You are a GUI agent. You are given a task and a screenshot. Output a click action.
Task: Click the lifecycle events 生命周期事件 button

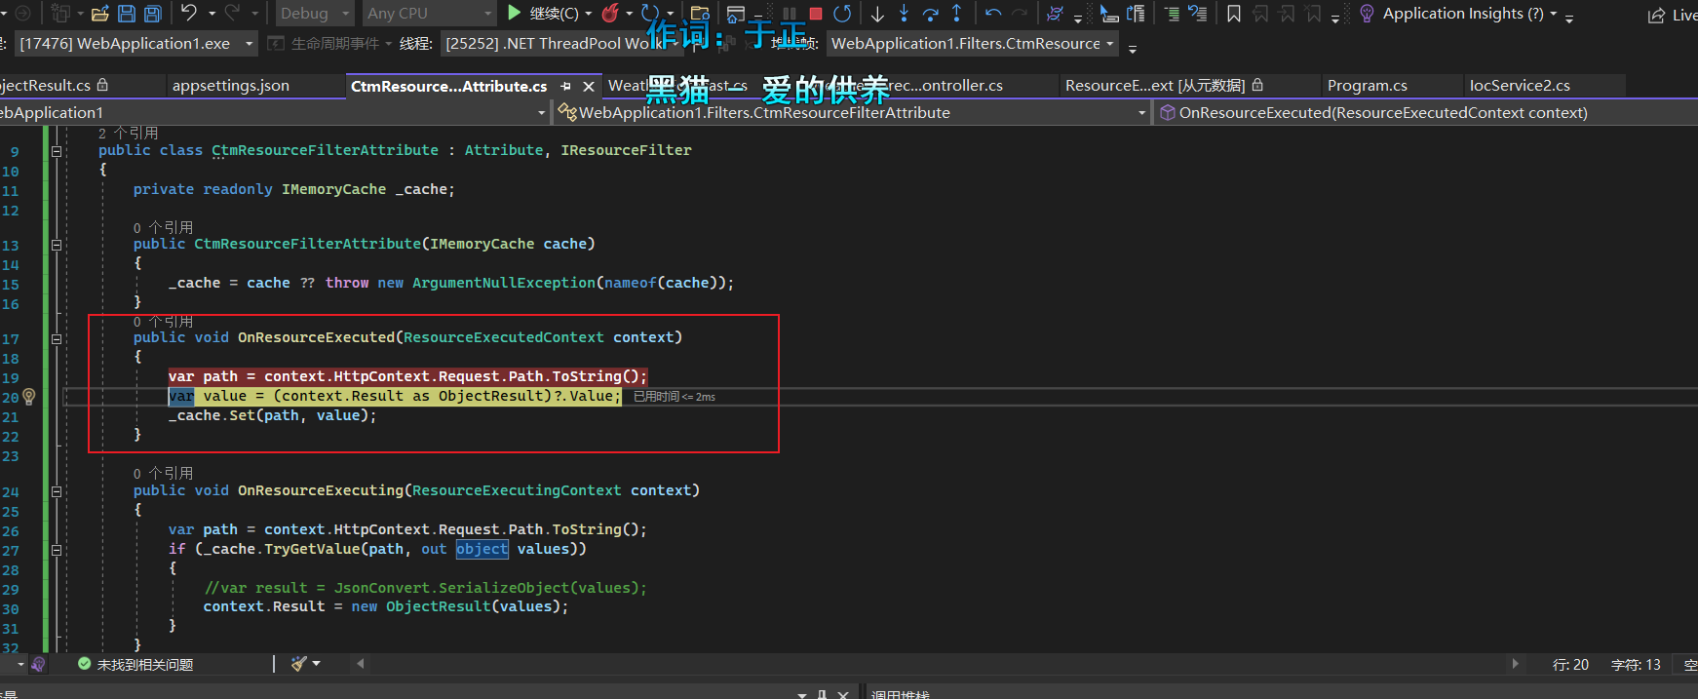pos(330,44)
